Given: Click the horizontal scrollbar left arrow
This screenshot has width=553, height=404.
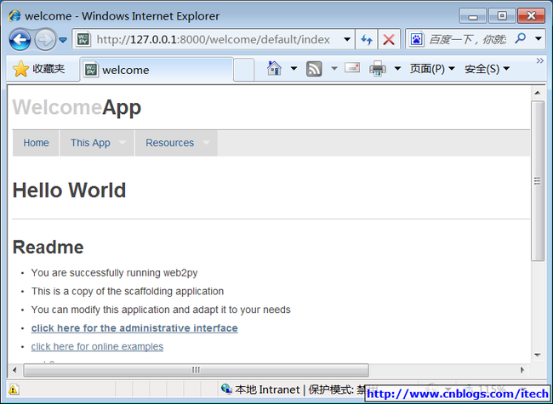Looking at the screenshot, I should (14, 370).
